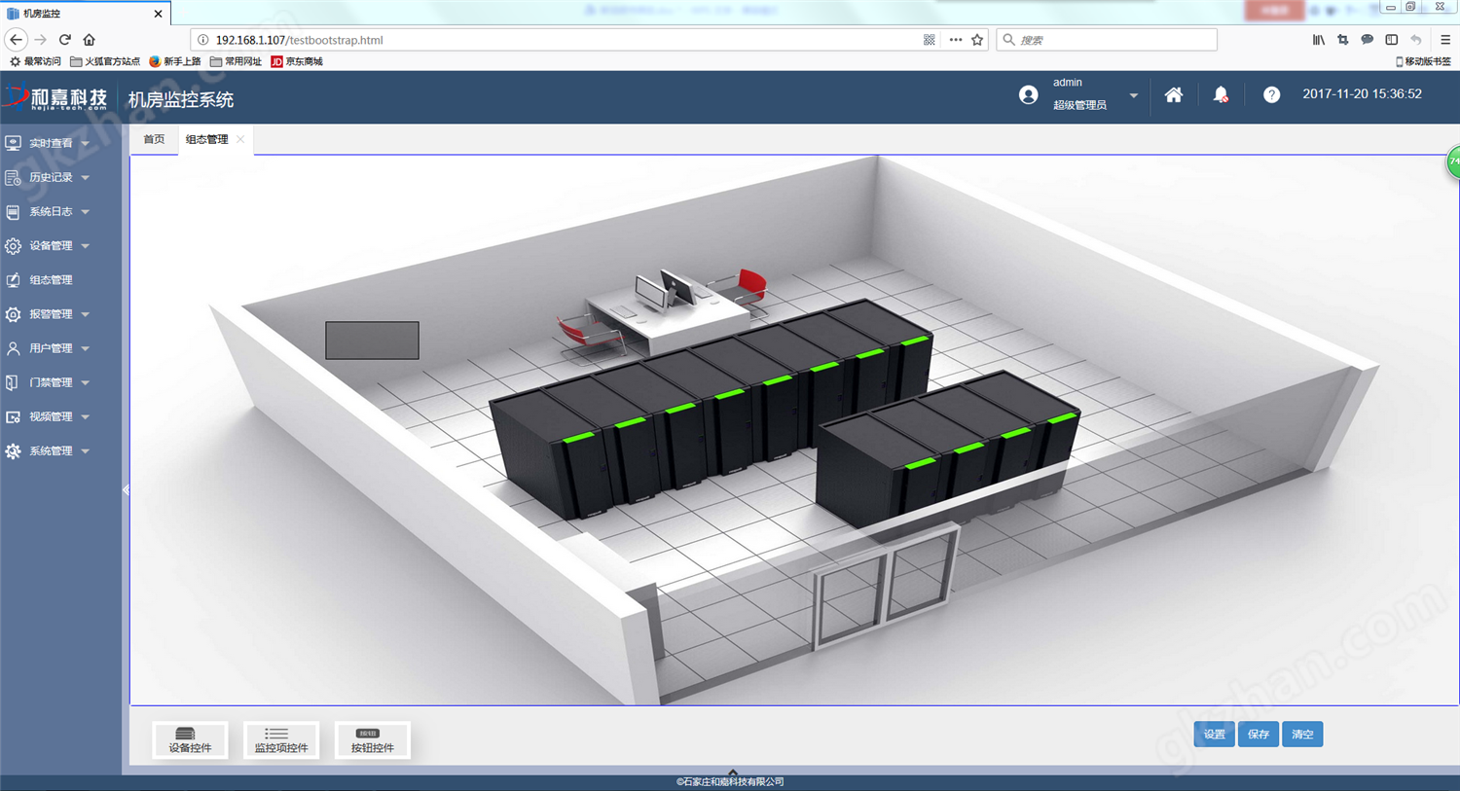
Task: Bookmark this page with star icon
Action: (977, 40)
